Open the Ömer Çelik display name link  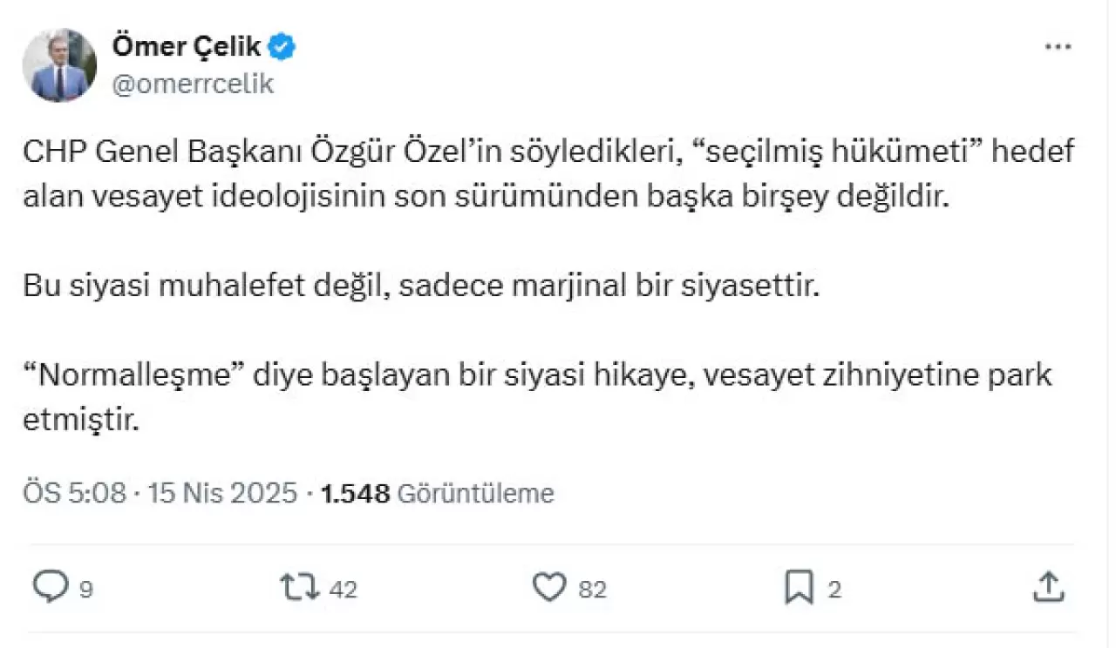point(187,48)
